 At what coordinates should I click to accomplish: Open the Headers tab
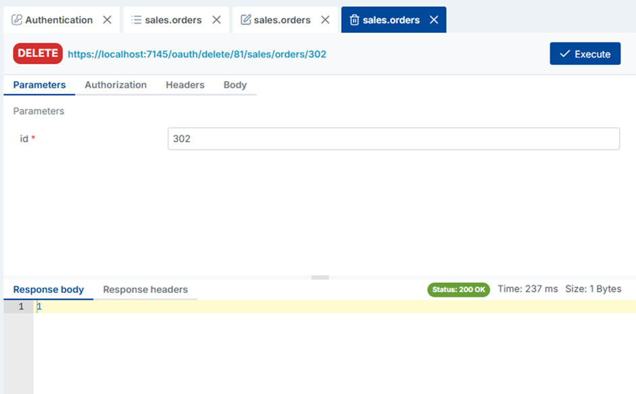point(185,85)
